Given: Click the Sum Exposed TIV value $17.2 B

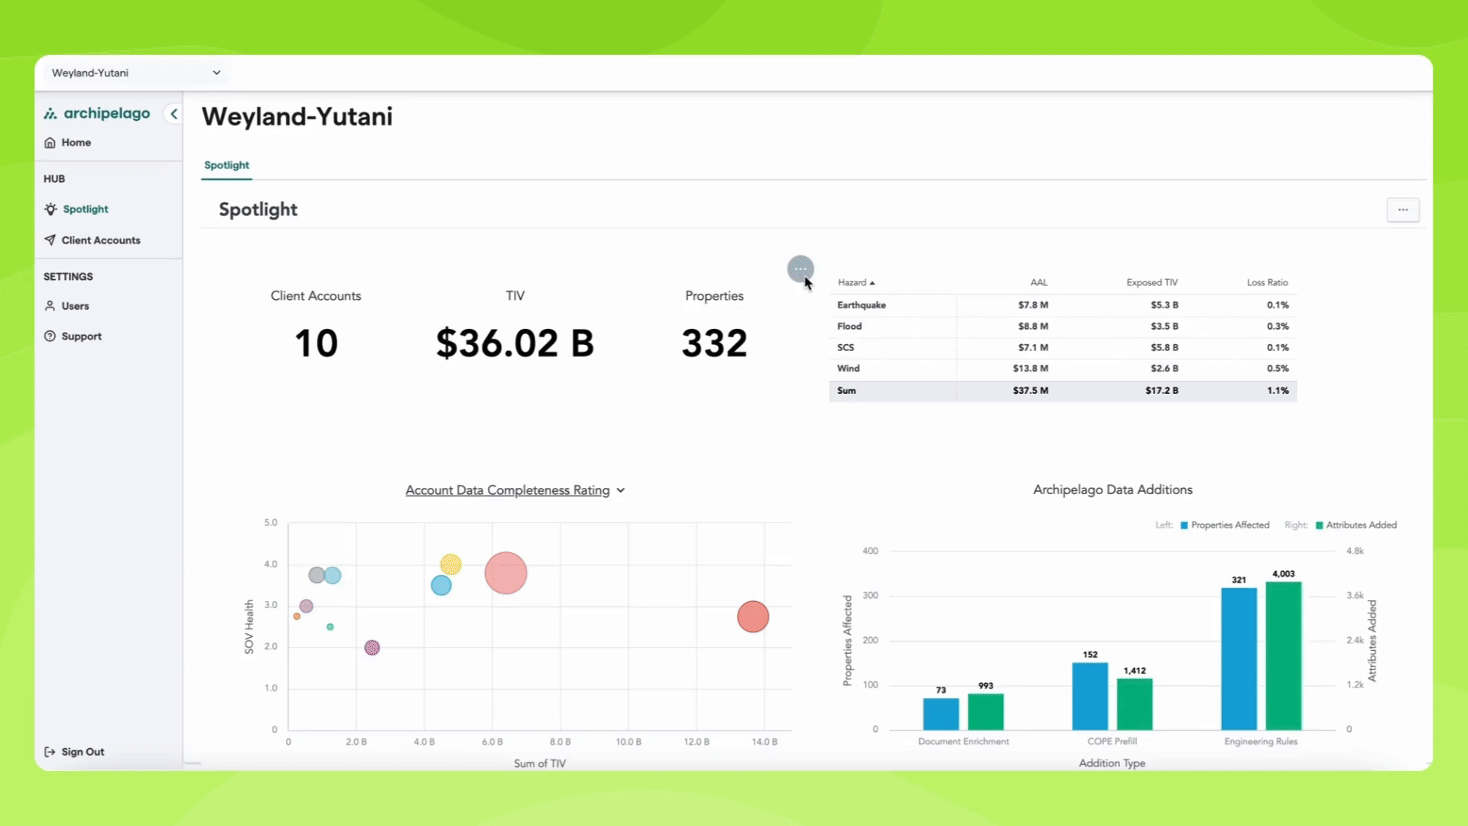Looking at the screenshot, I should click(1161, 391).
